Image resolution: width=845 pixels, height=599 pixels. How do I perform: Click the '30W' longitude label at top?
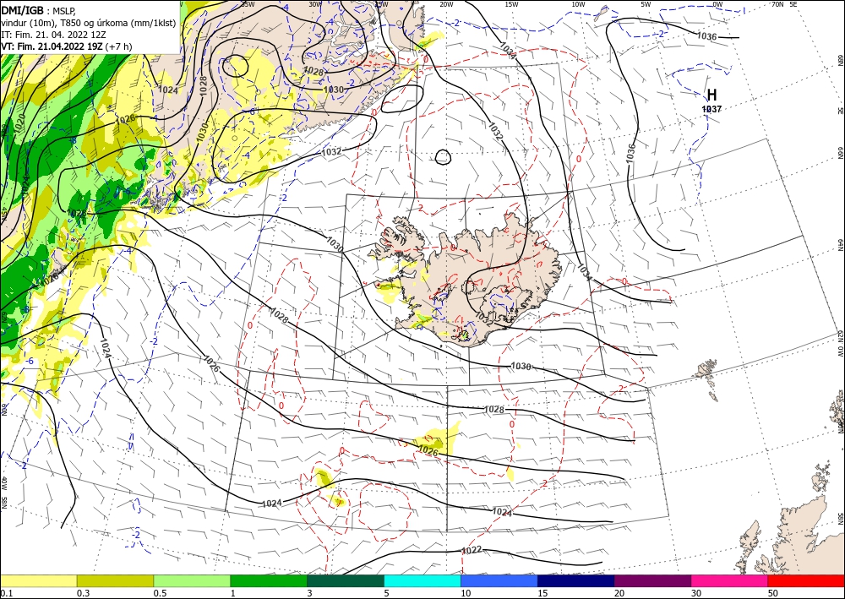coord(315,4)
